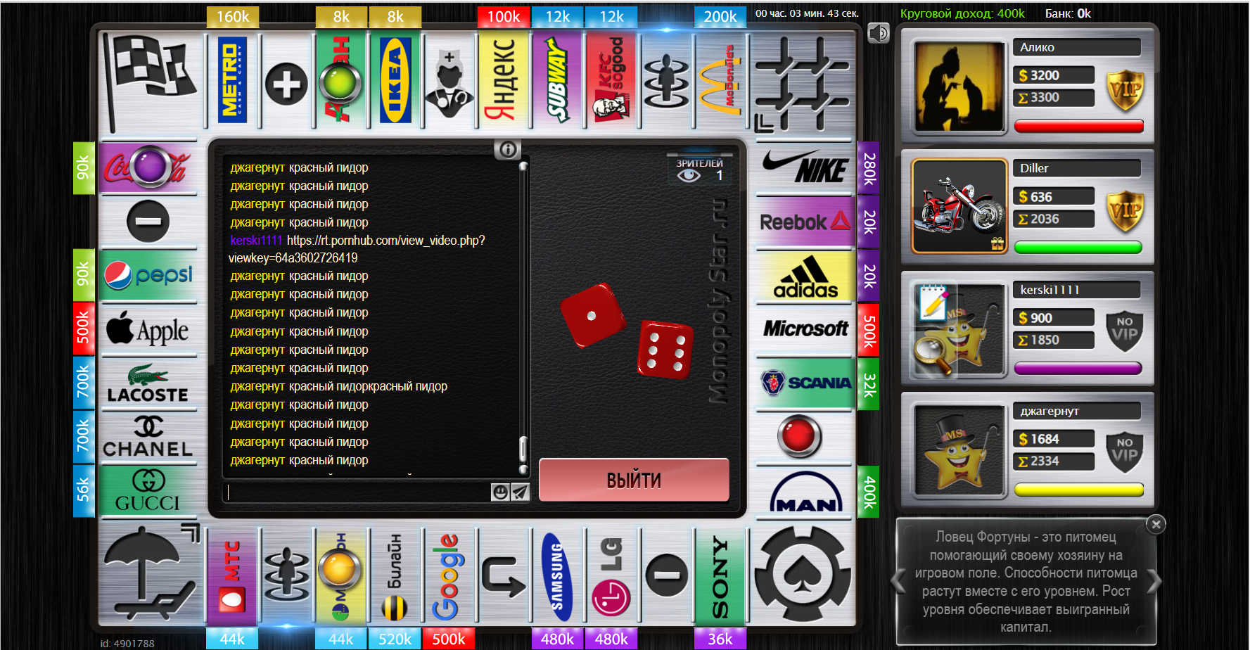Select the Lacoste property cell
Image resolution: width=1250 pixels, height=650 pixels.
pyautogui.click(x=148, y=383)
